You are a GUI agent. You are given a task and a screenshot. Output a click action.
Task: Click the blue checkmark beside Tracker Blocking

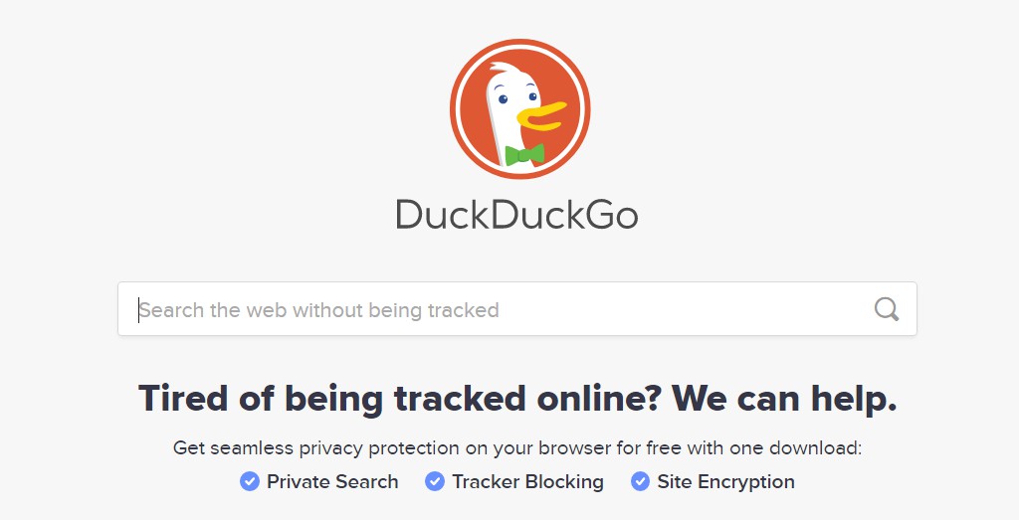435,481
